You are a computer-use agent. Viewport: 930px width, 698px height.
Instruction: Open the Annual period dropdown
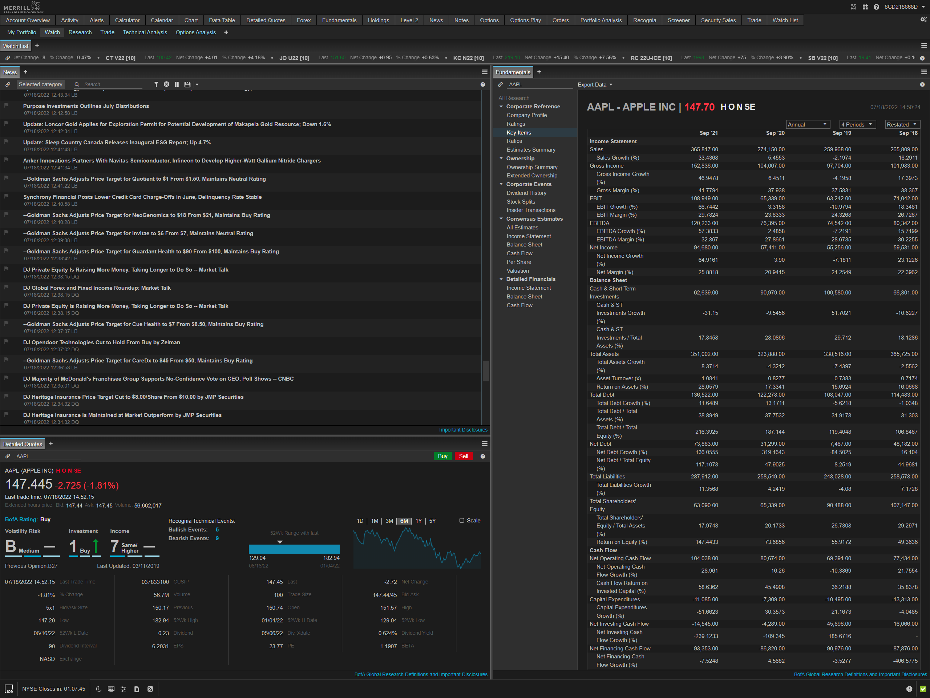tap(807, 125)
